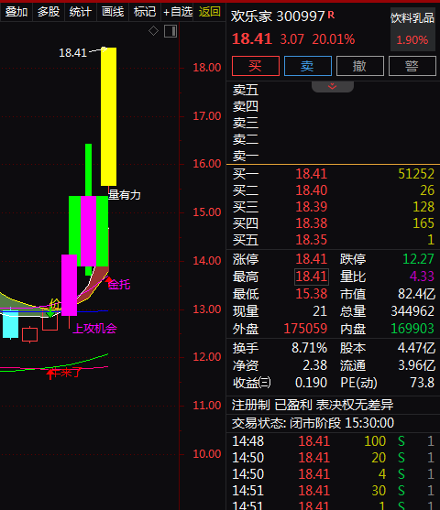Open the 多股 multi-stock view
Viewport: 440px width, 510px height.
(49, 12)
